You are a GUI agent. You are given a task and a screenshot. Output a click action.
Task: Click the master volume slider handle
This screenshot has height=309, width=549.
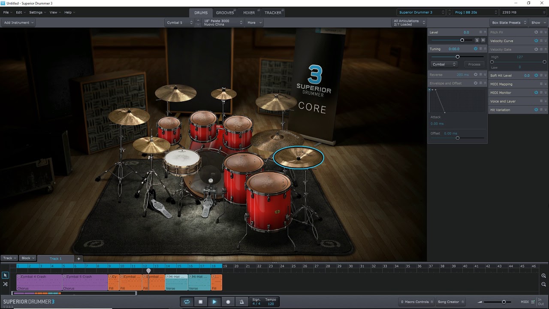point(504,302)
